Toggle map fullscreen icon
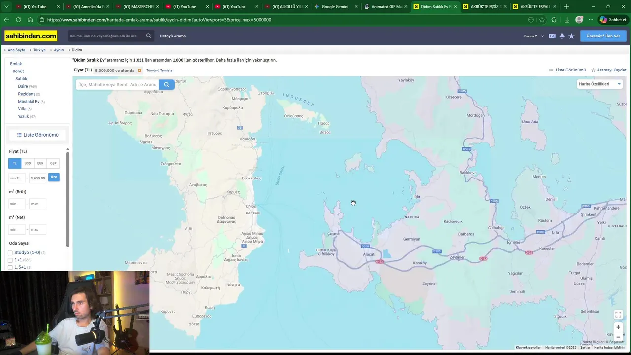 [x=618, y=315]
